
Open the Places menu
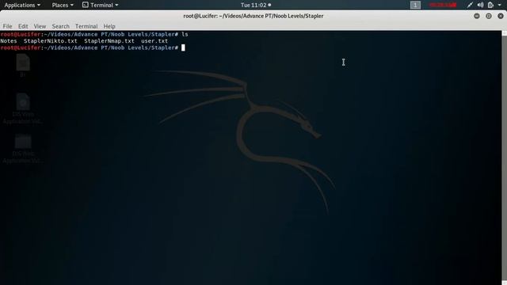click(63, 6)
